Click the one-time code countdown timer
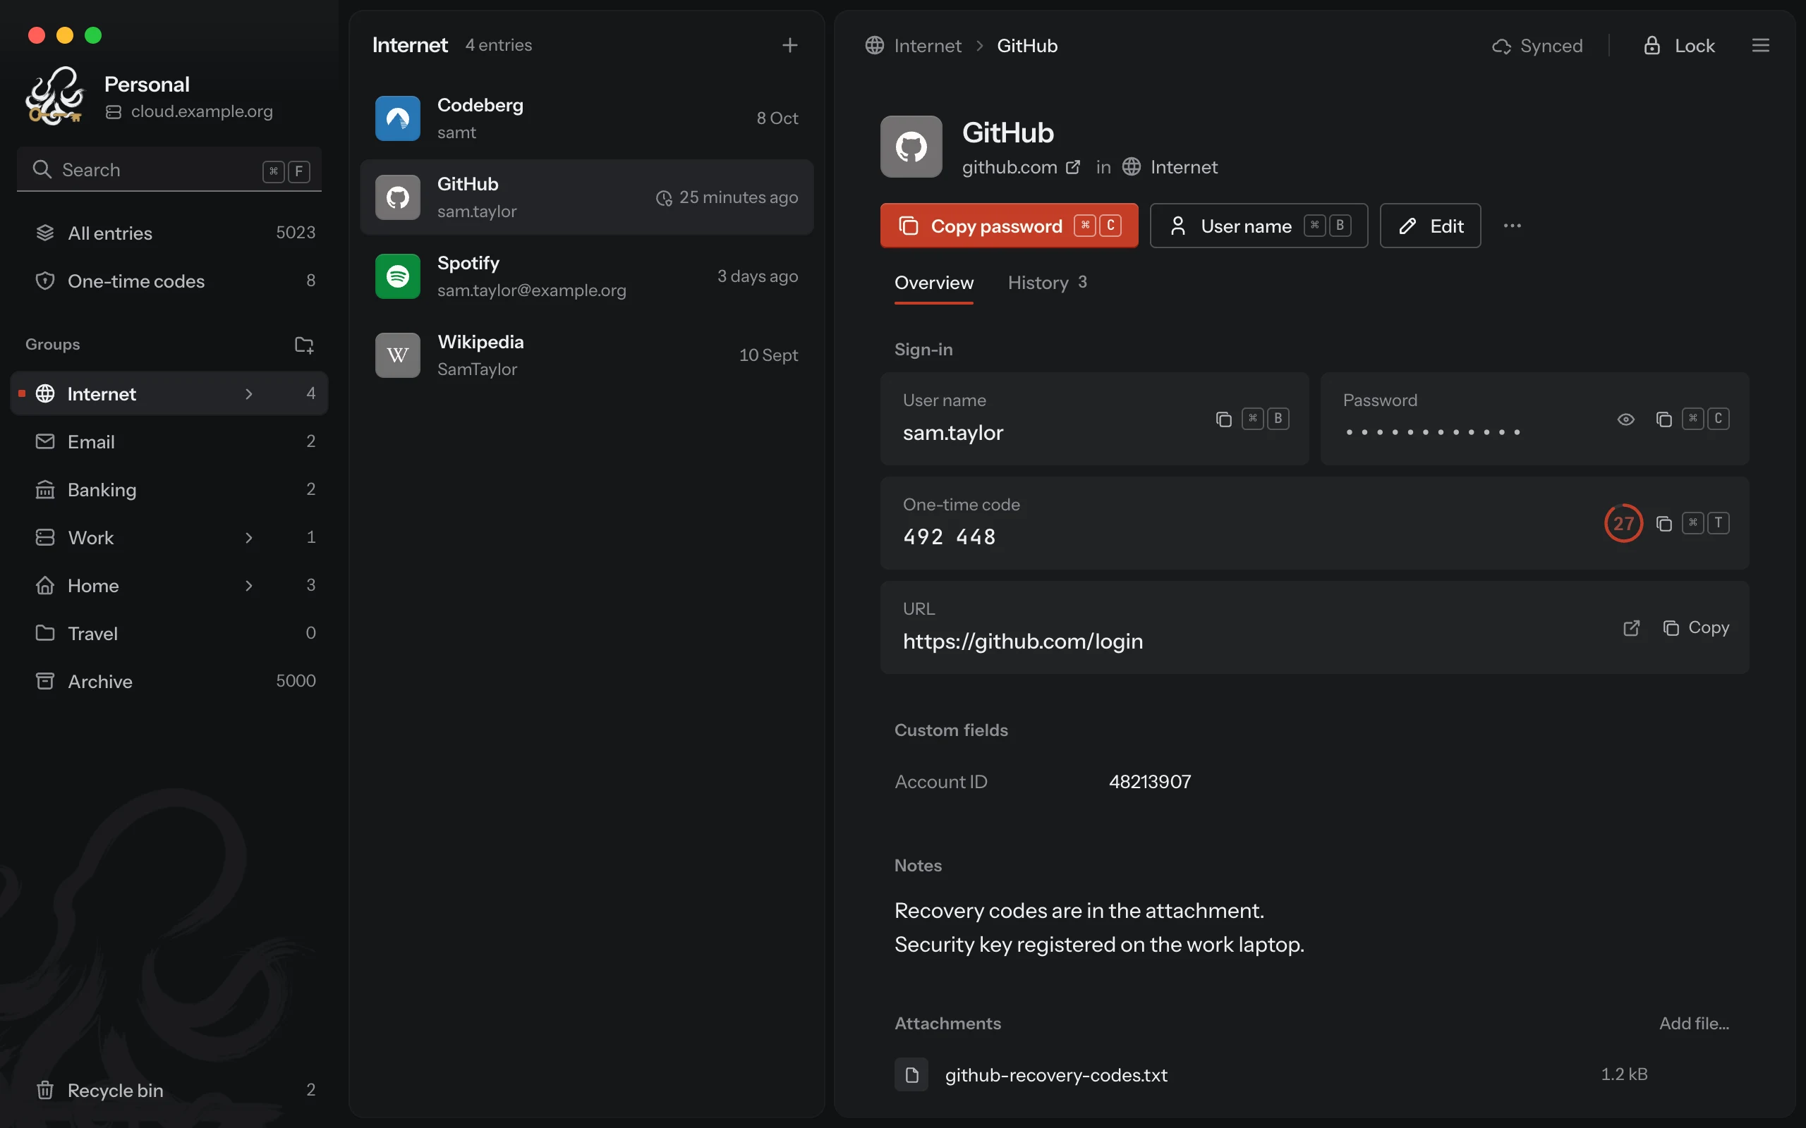 (x=1623, y=524)
